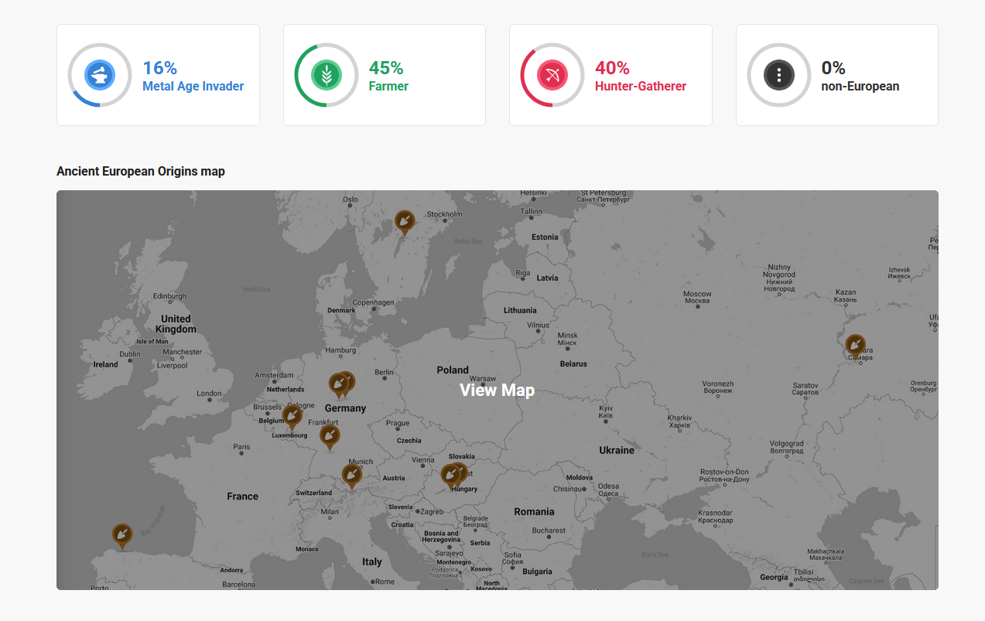The height and width of the screenshot is (621, 985).
Task: Click the Ukraine label on the map
Action: pos(616,450)
